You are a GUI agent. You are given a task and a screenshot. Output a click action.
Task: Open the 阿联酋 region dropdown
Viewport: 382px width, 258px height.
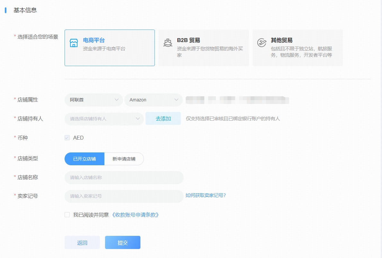pyautogui.click(x=93, y=100)
